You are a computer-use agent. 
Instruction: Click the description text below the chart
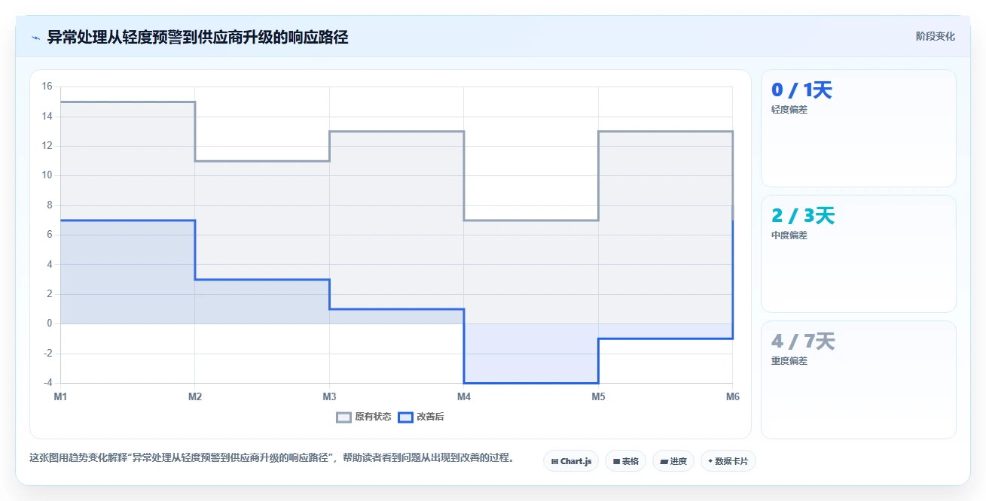click(x=271, y=457)
